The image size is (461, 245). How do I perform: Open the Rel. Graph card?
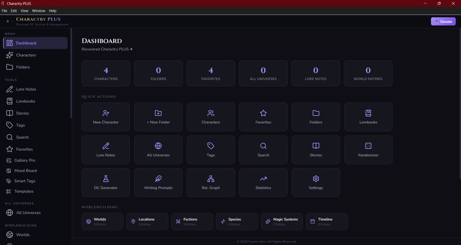(x=211, y=182)
